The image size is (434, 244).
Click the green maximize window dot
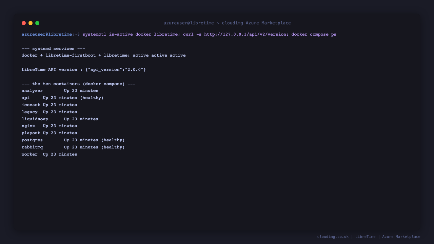pyautogui.click(x=37, y=23)
